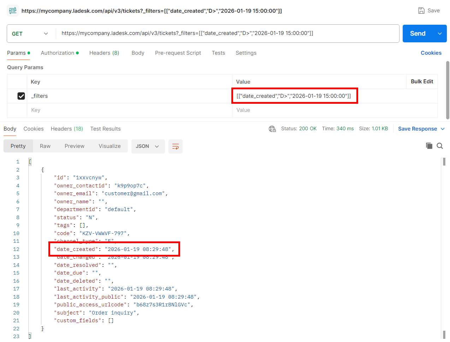The width and height of the screenshot is (450, 342).
Task: Click Bulk Edit in the params table
Action: click(x=422, y=82)
